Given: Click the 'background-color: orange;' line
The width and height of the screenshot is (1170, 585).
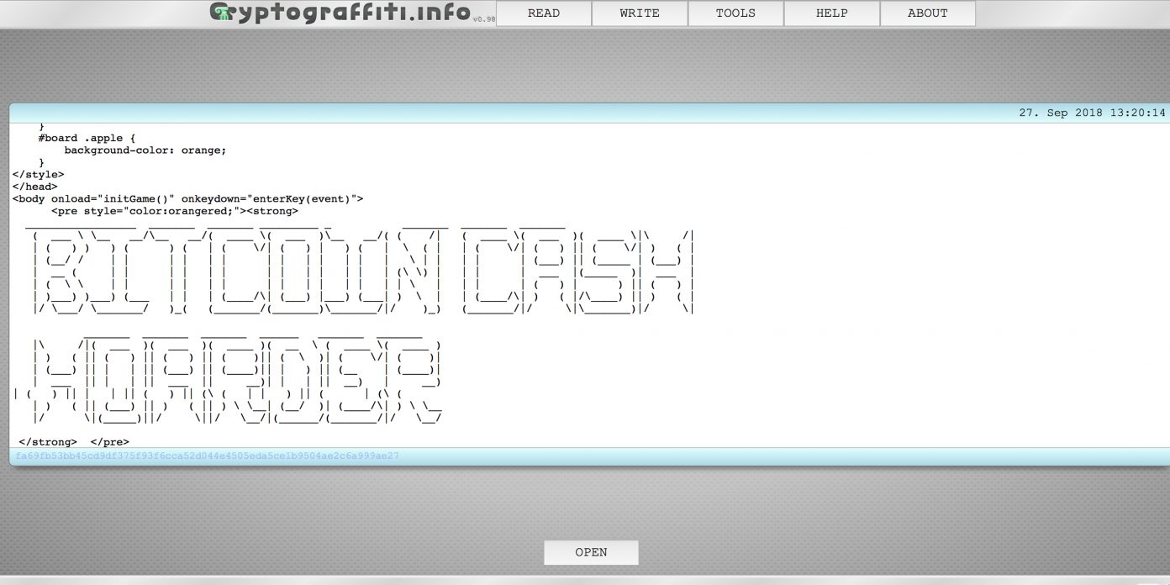Looking at the screenshot, I should pyautogui.click(x=145, y=150).
